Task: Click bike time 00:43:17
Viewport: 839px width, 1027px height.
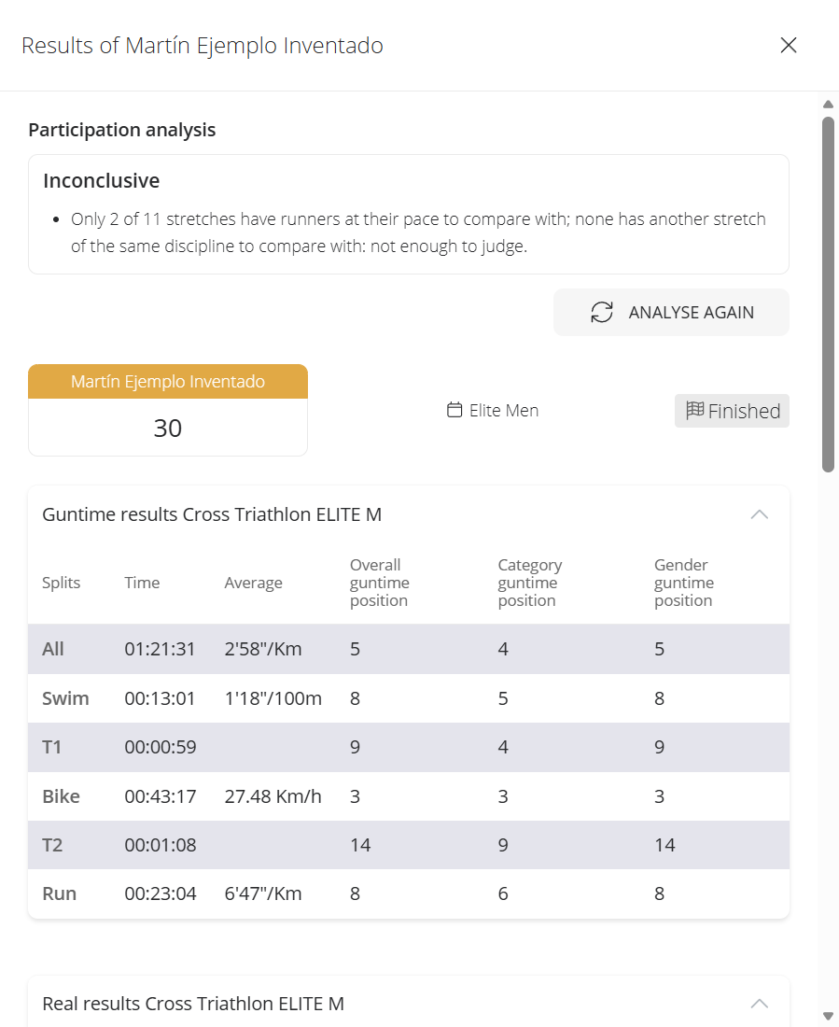Action: pyautogui.click(x=161, y=796)
